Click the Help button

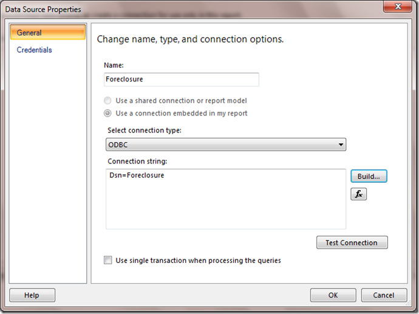[x=32, y=295]
